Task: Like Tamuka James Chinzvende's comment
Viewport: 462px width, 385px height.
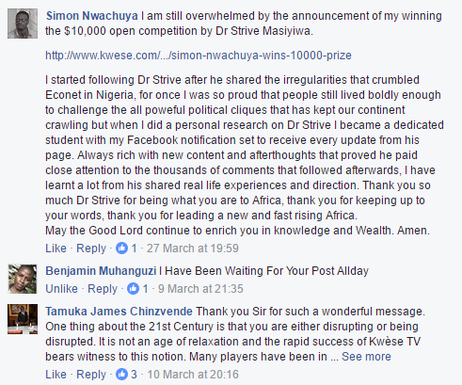Action: [x=56, y=375]
